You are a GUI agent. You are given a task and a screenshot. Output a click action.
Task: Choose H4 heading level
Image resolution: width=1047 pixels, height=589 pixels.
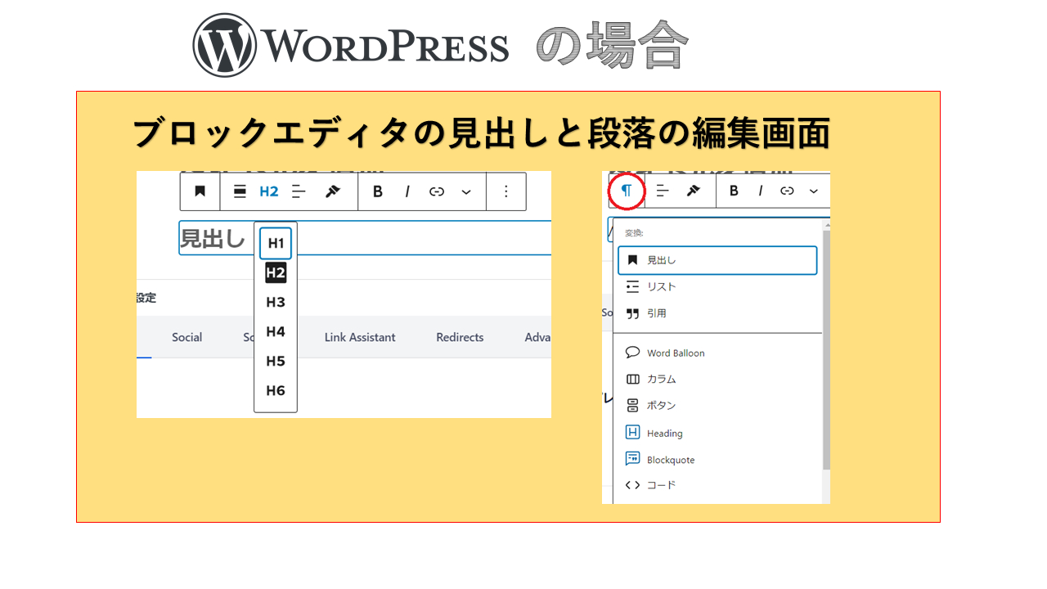point(276,331)
